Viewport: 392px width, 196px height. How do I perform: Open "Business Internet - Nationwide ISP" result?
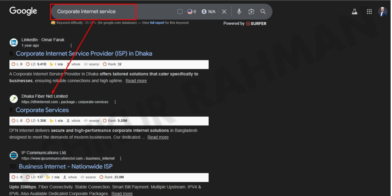[x=66, y=166]
